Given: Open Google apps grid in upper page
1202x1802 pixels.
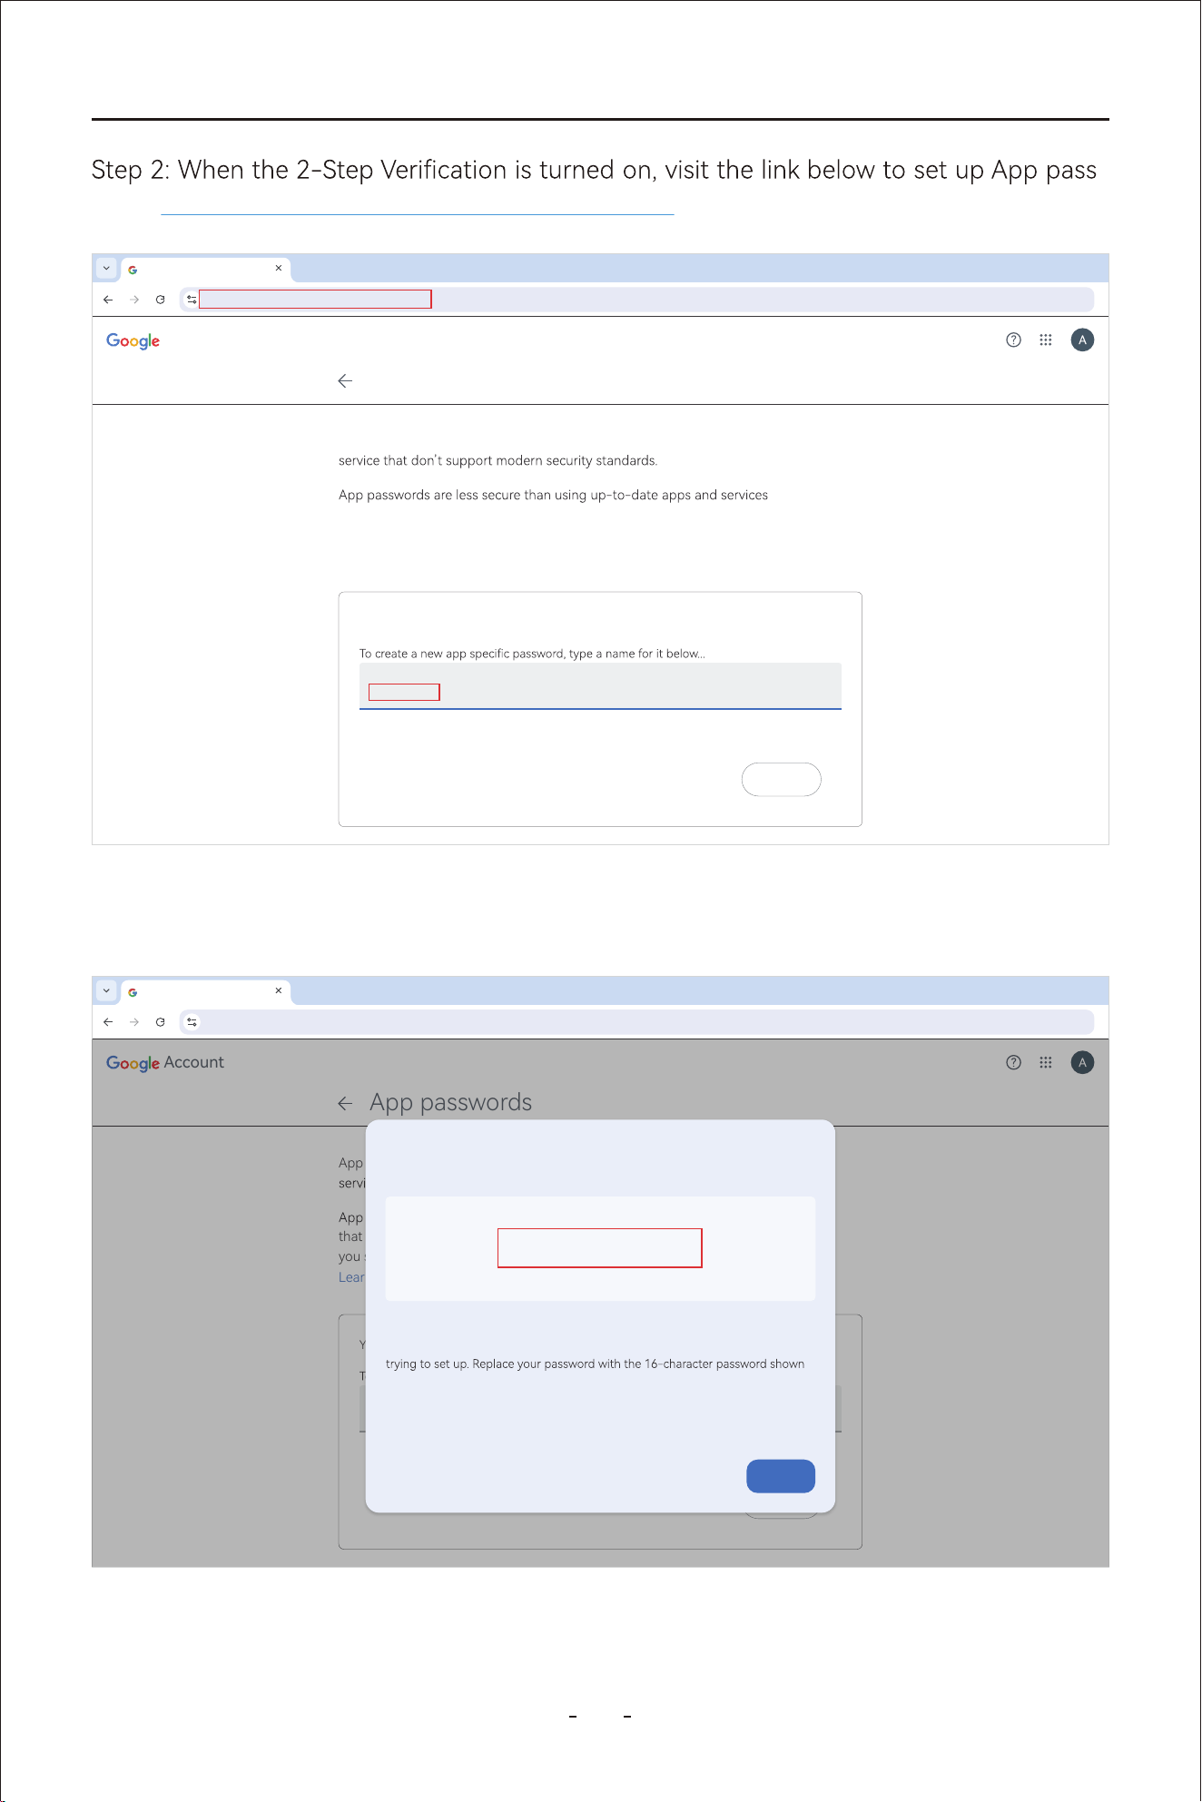Looking at the screenshot, I should point(1046,340).
